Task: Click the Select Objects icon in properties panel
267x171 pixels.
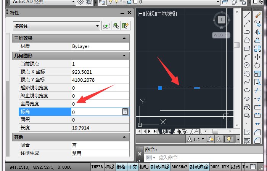Action: 116,26
